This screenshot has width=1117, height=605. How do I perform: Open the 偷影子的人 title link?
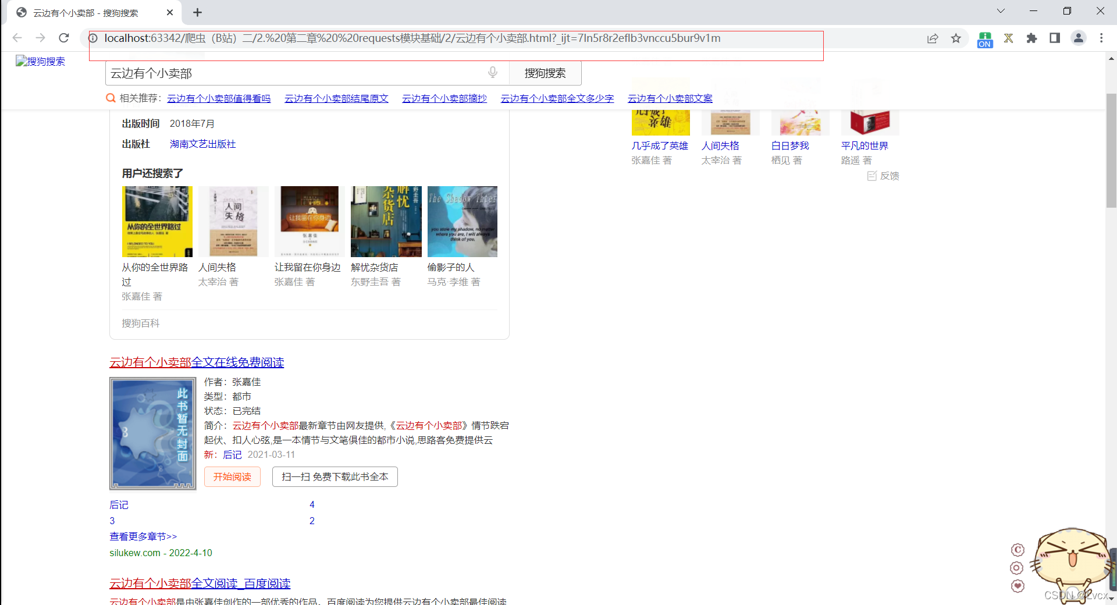pyautogui.click(x=451, y=267)
